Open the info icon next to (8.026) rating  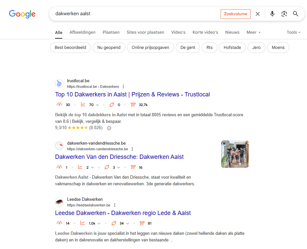[109, 128]
